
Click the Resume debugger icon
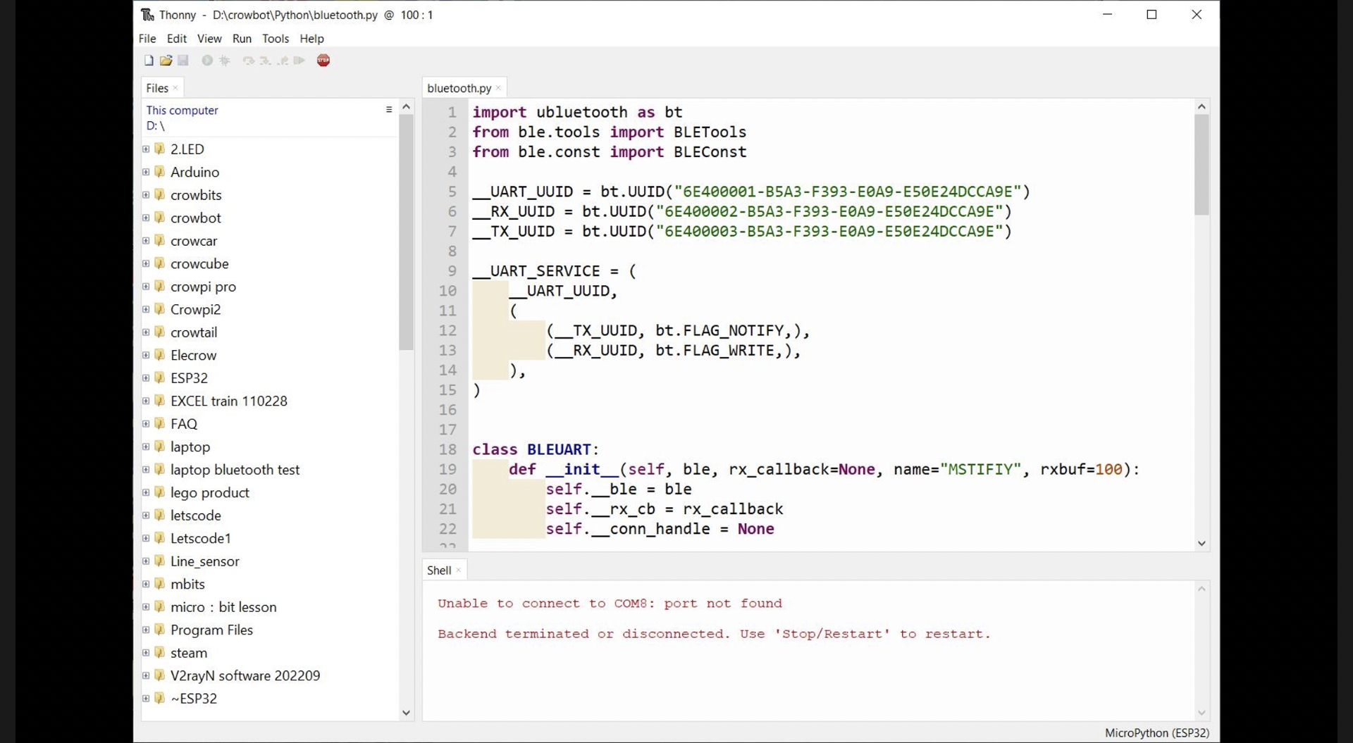[x=299, y=61]
